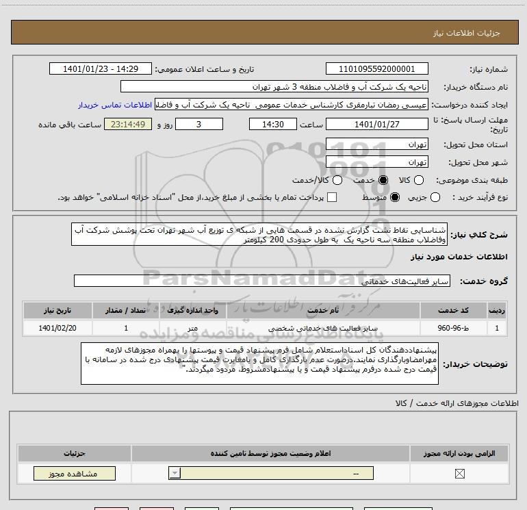Viewport: 527px width, 510px height.
Task: Click the شرح کلی نیاز description box
Action: point(259,234)
